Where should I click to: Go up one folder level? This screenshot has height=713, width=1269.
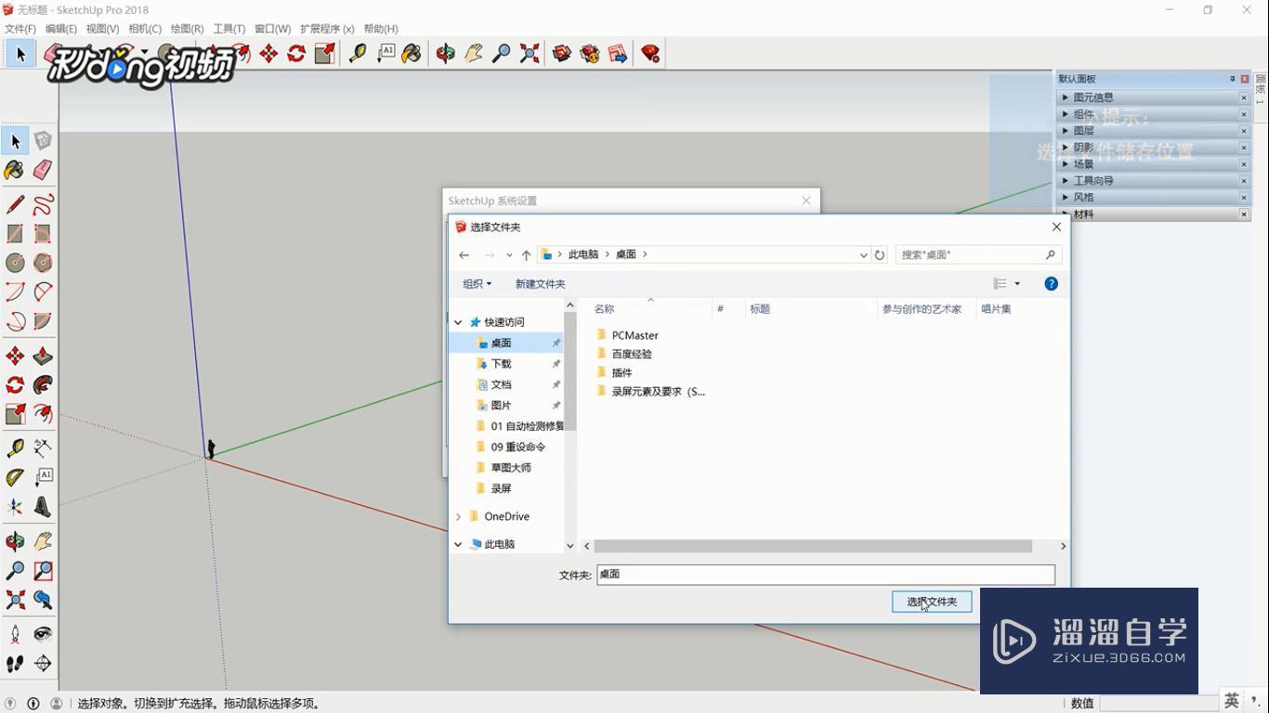click(x=526, y=254)
